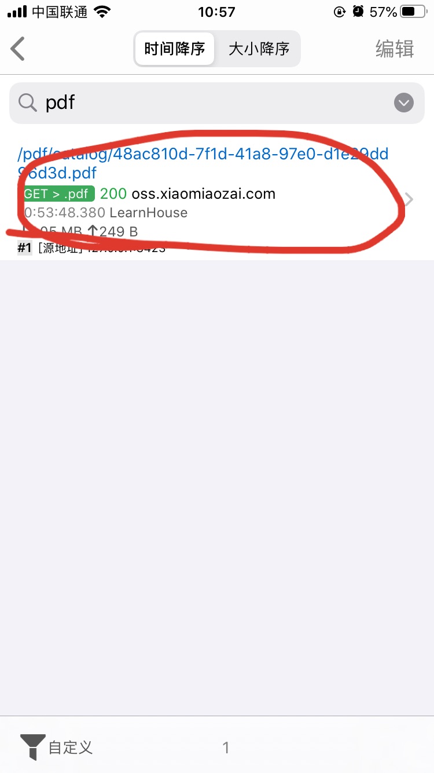Open the PDF catalog request URL
The height and width of the screenshot is (773, 434).
pyautogui.click(x=203, y=163)
